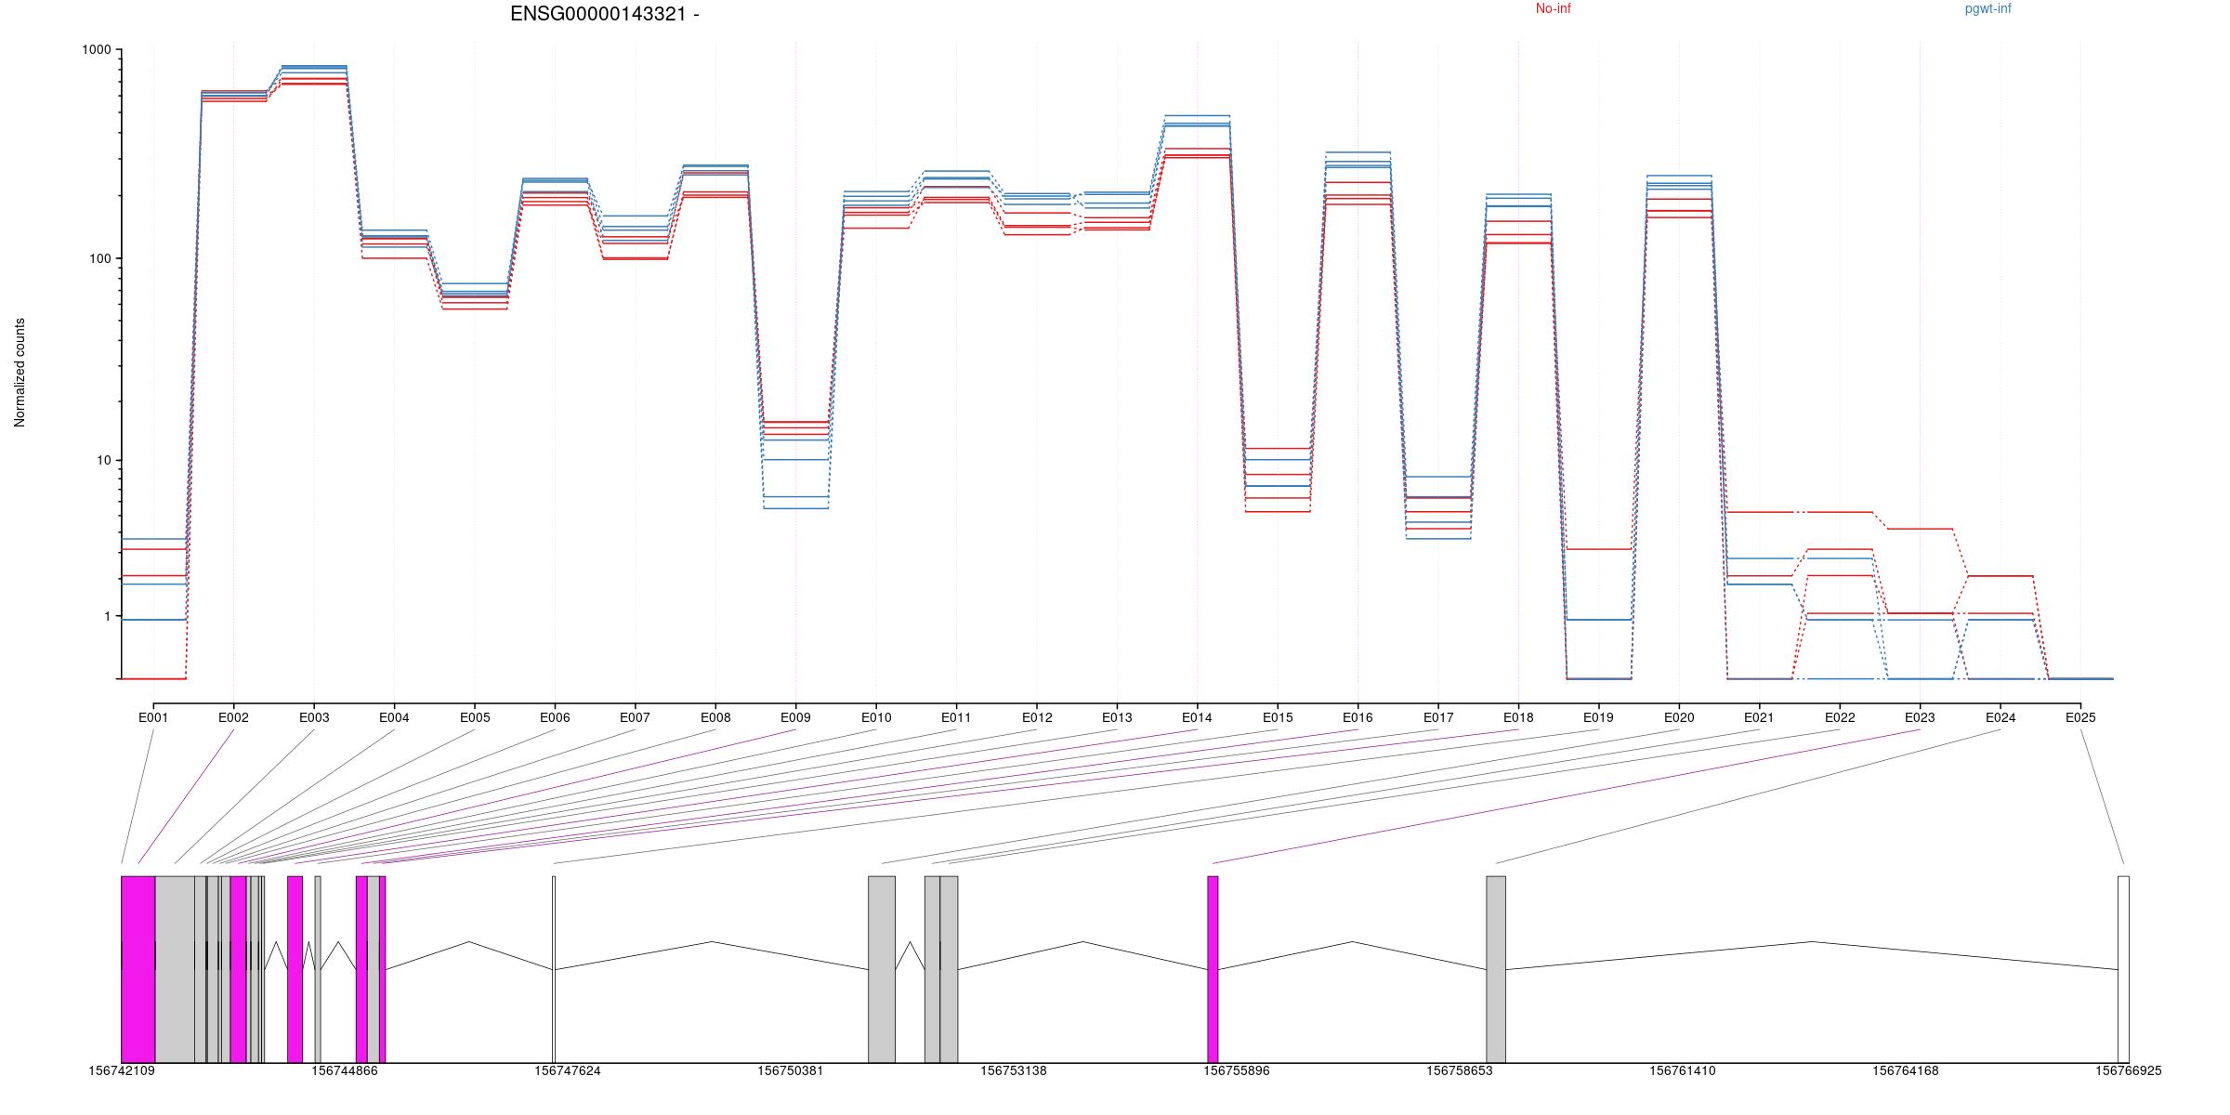Select exon label E002
This screenshot has width=2230, height=1115.
click(233, 717)
